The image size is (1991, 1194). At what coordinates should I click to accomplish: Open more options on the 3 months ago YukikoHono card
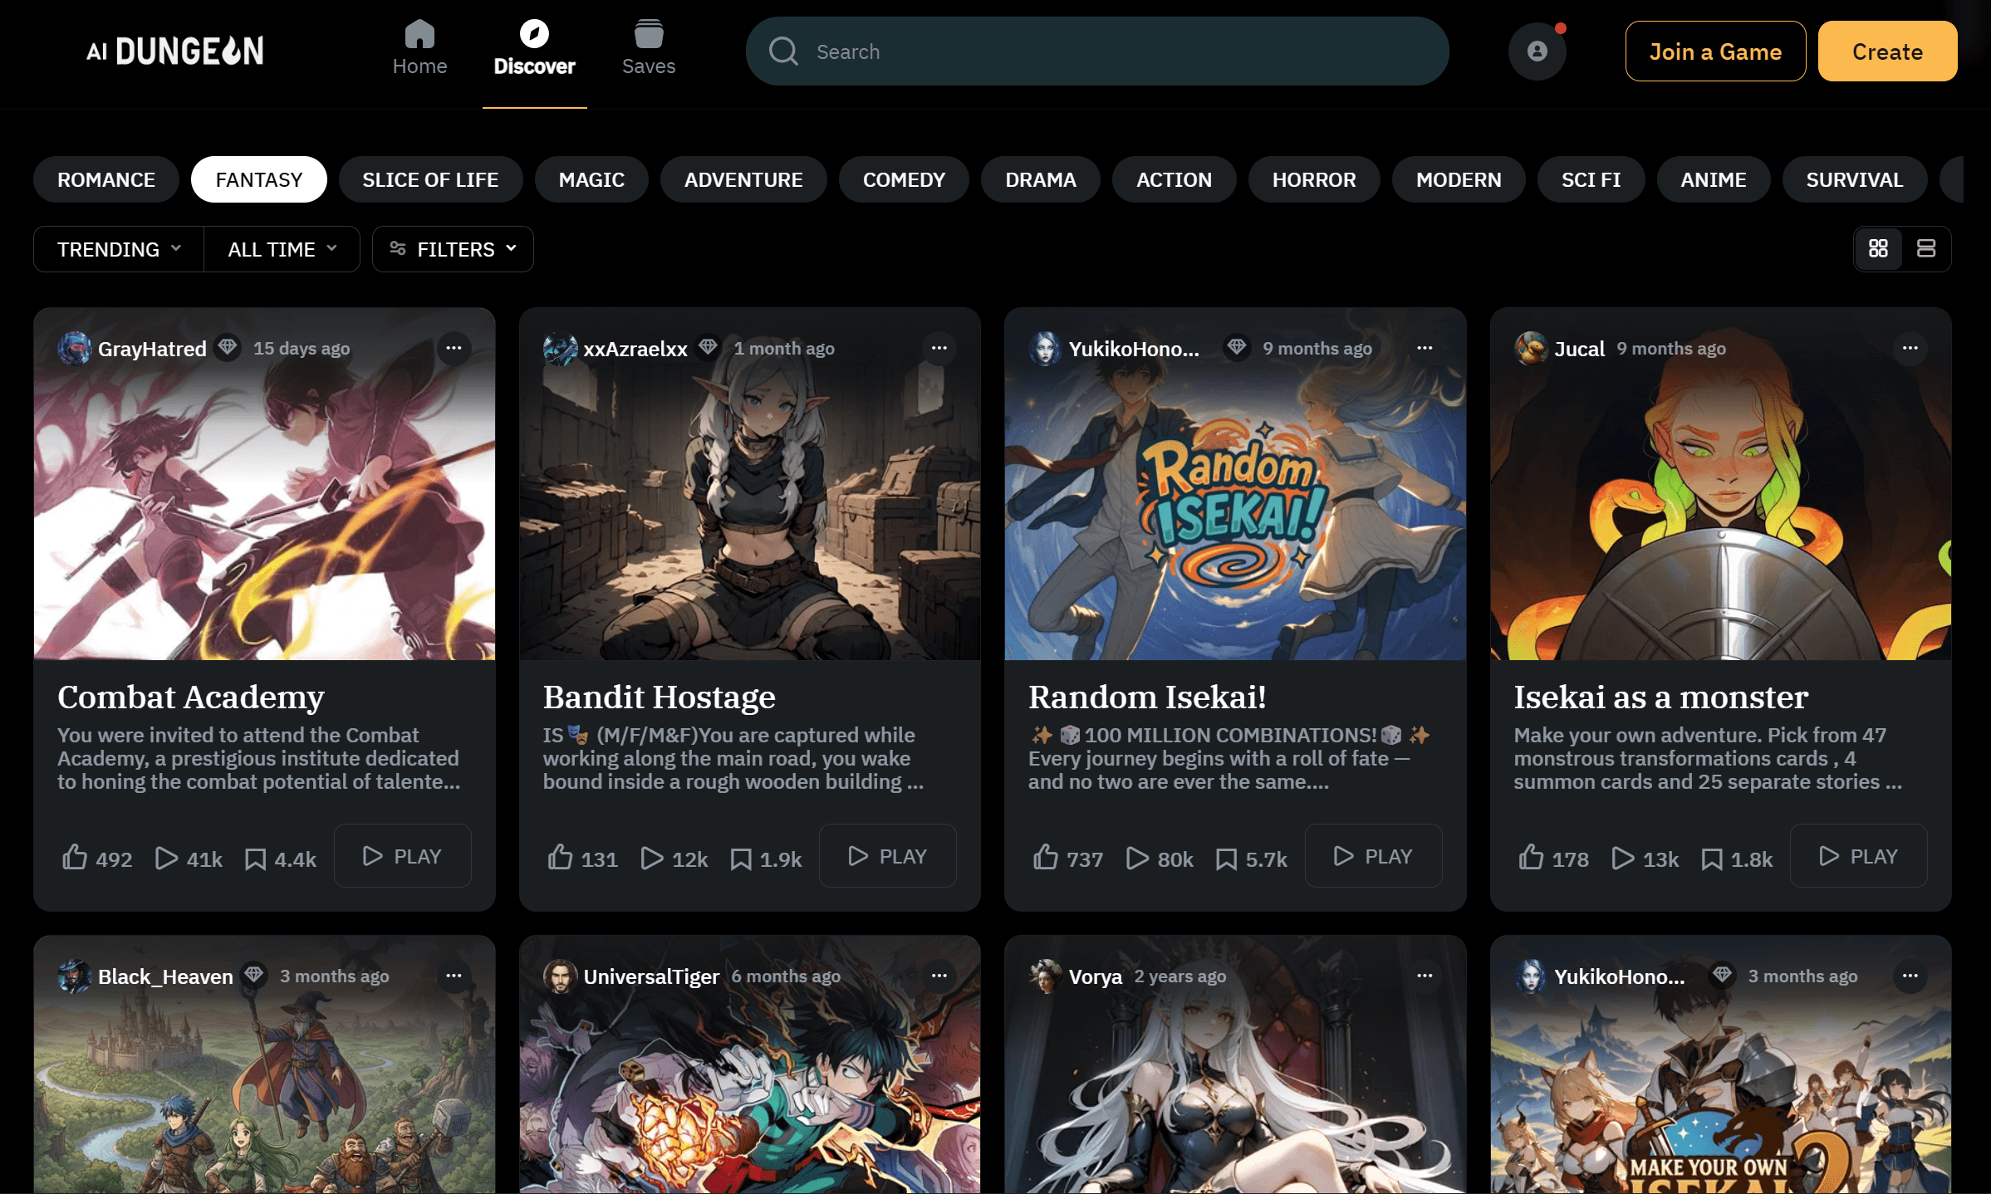pyautogui.click(x=1910, y=976)
